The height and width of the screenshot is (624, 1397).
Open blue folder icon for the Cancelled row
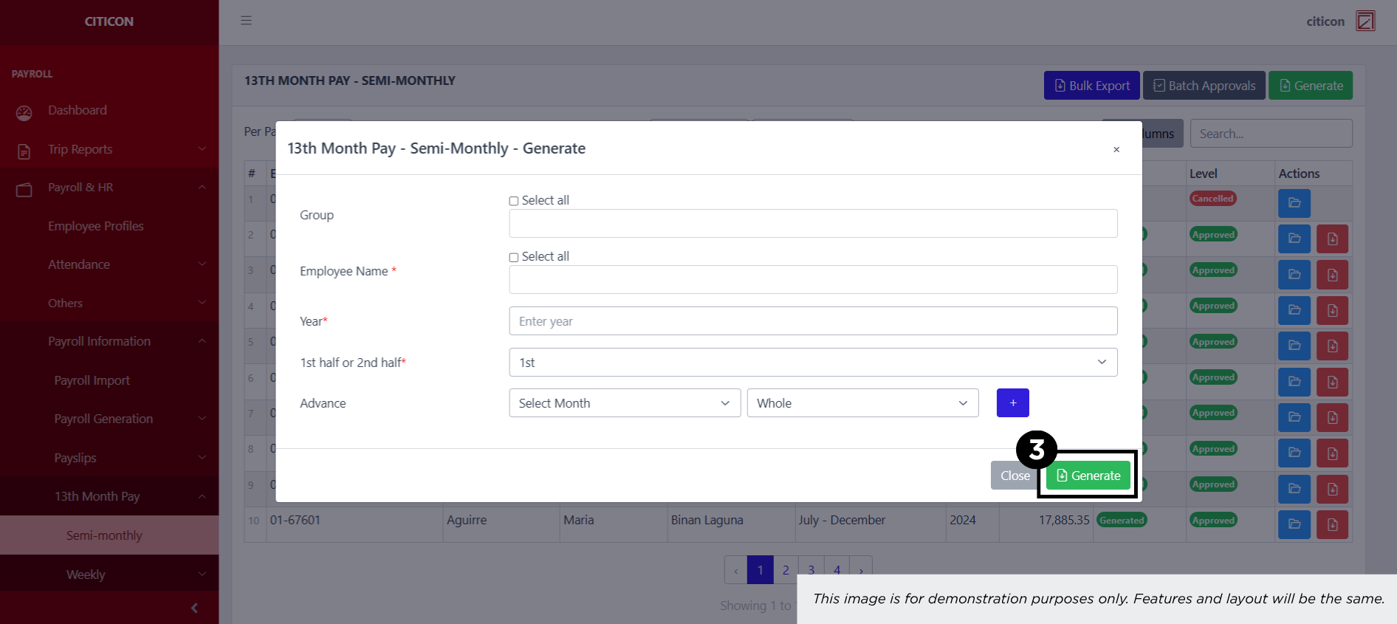coord(1294,203)
